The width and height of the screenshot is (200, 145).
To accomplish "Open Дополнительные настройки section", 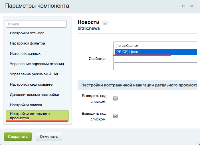I will coord(34,95).
